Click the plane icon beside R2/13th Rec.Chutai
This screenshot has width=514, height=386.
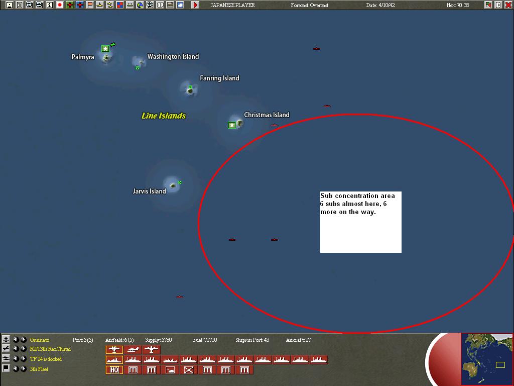[6, 349]
